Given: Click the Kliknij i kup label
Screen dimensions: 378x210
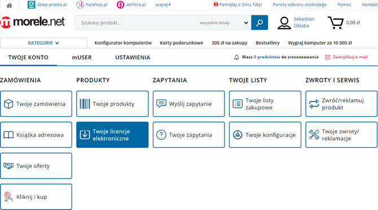Looking at the screenshot, I should (x=32, y=197).
